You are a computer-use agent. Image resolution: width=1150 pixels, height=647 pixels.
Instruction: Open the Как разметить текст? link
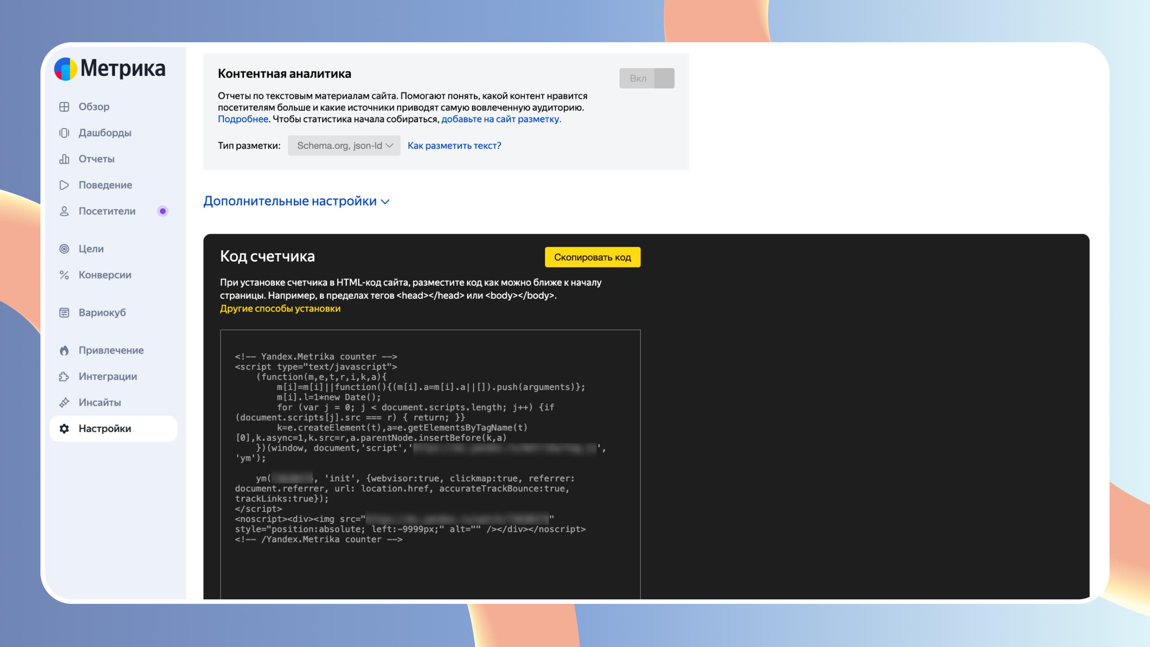454,146
